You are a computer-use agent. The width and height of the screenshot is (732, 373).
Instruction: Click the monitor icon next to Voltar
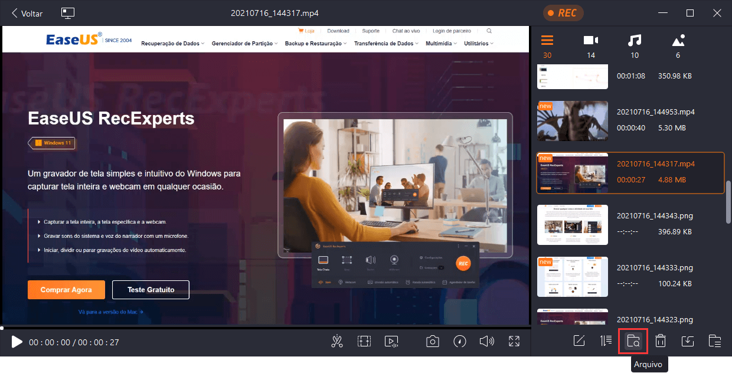[68, 13]
